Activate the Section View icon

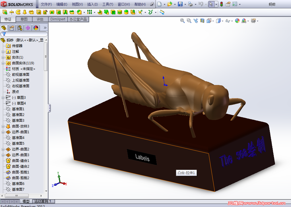(202, 21)
